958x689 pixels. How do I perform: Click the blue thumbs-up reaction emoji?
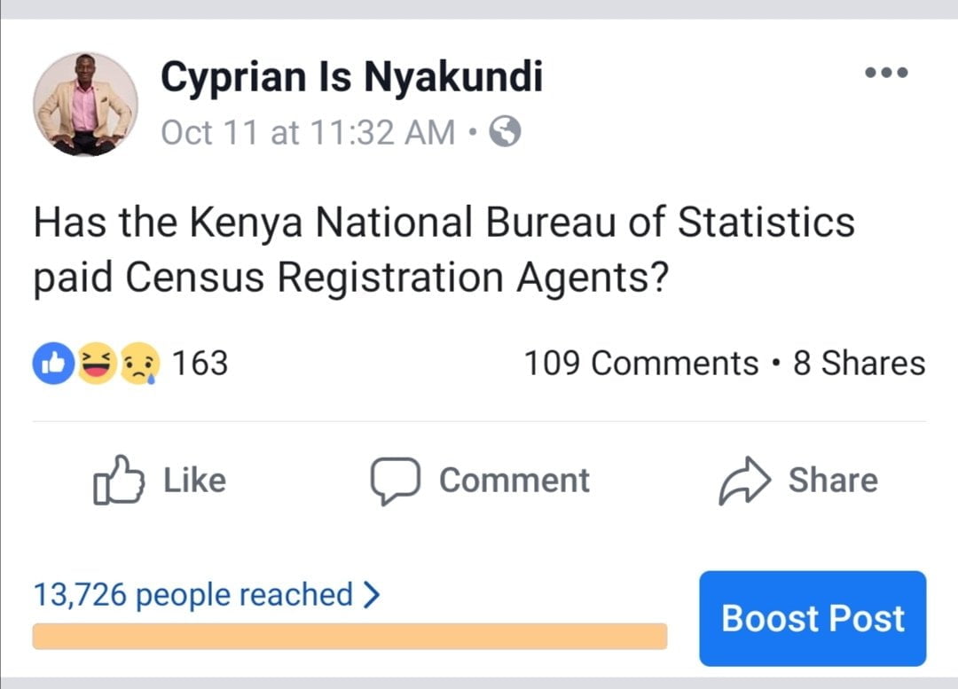point(52,364)
